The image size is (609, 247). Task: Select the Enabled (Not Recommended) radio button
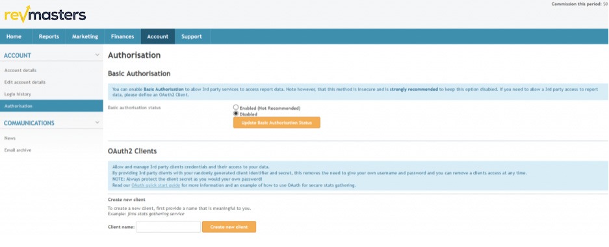pos(236,108)
